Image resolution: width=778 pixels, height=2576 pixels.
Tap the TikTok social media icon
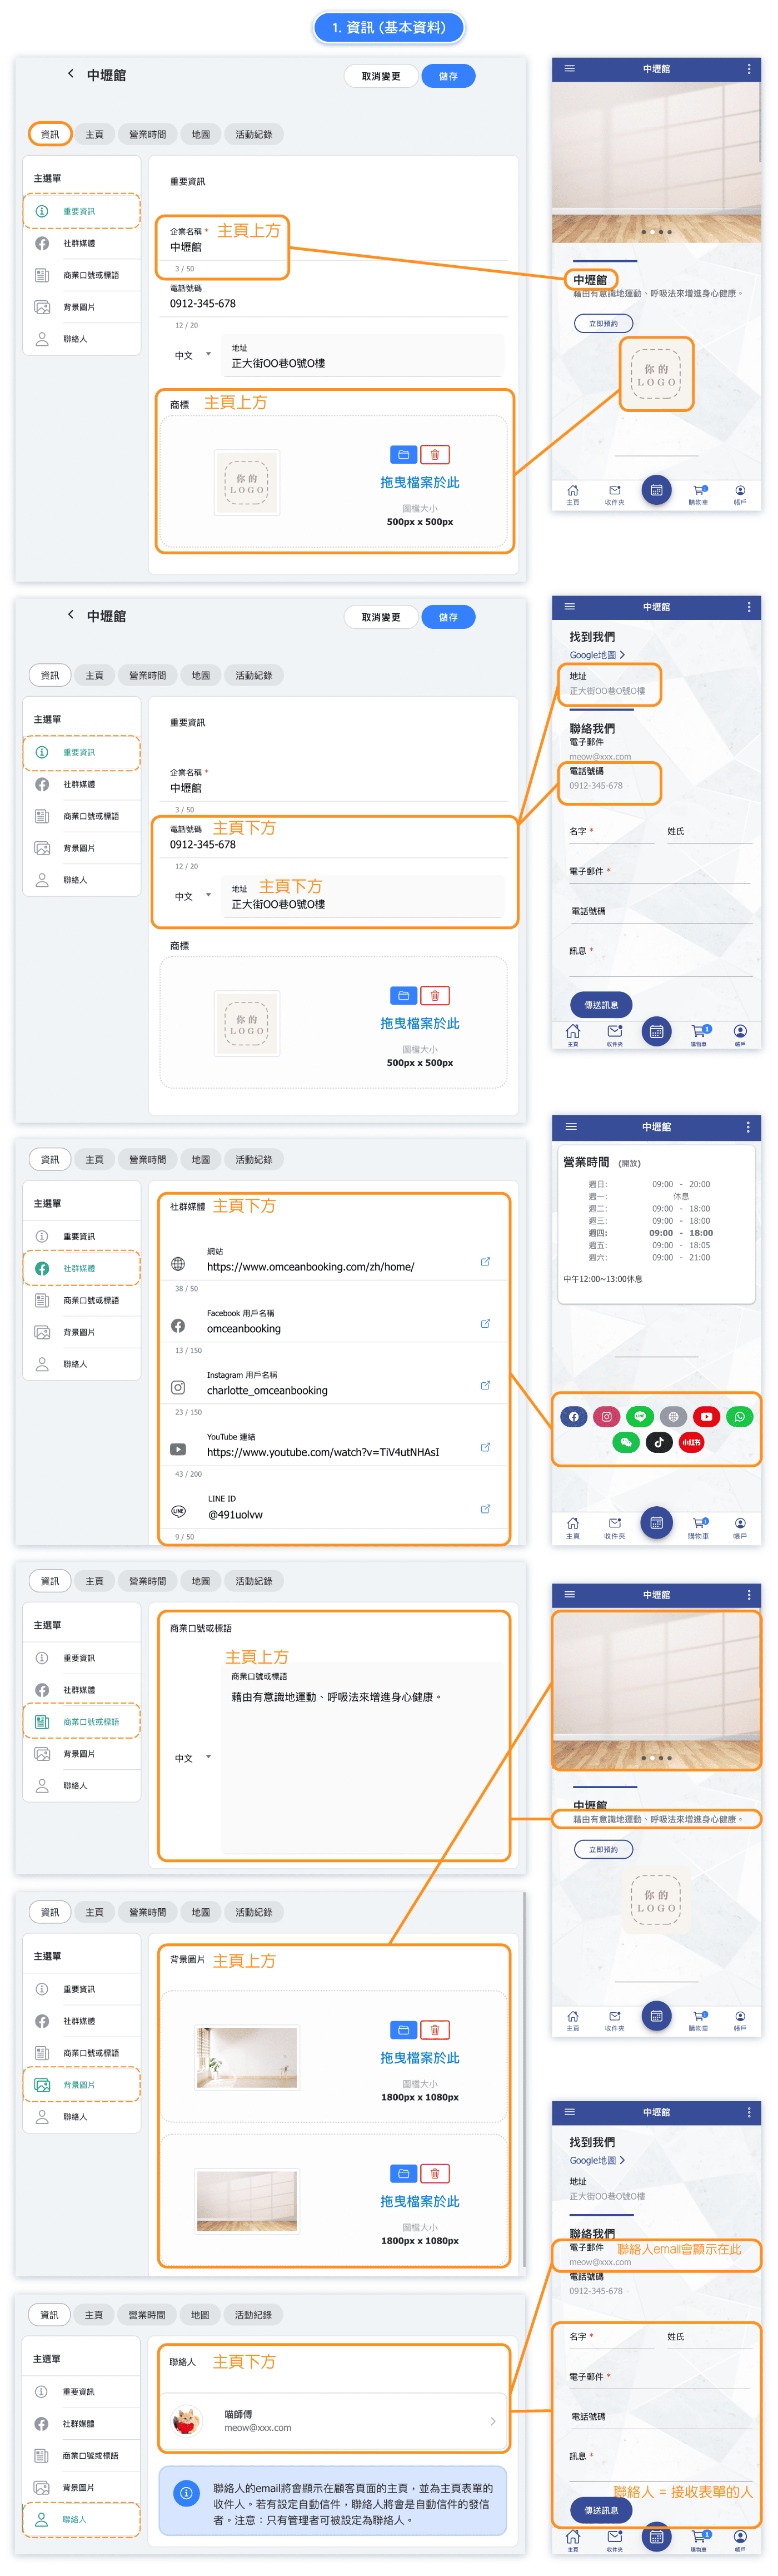658,1442
